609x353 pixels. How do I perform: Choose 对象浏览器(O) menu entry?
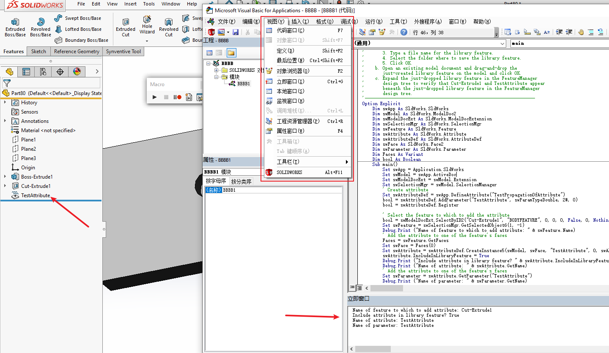(307, 71)
